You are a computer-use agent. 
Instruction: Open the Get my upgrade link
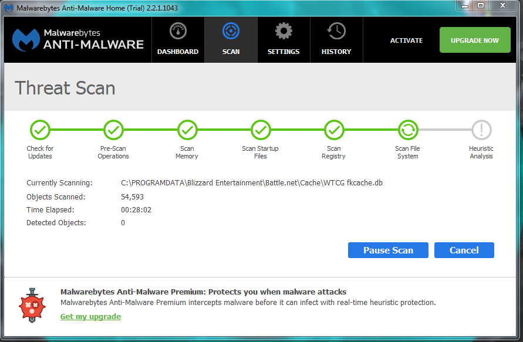pos(91,316)
